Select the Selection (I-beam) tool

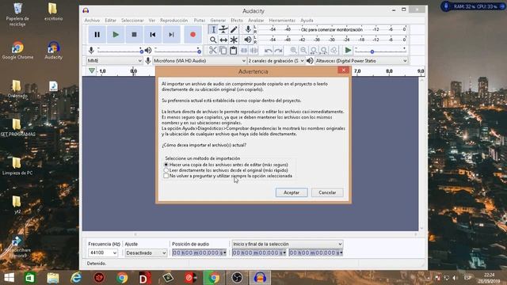click(213, 30)
